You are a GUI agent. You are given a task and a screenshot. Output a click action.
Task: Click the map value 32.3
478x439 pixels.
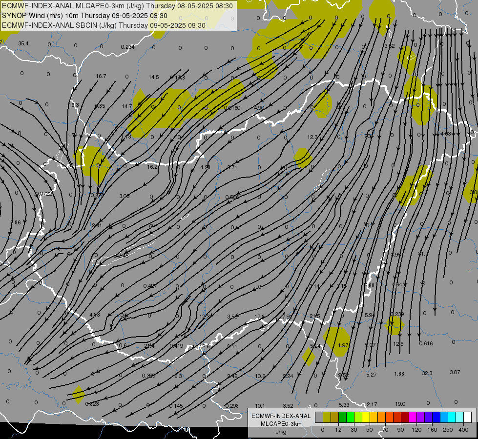click(x=427, y=373)
